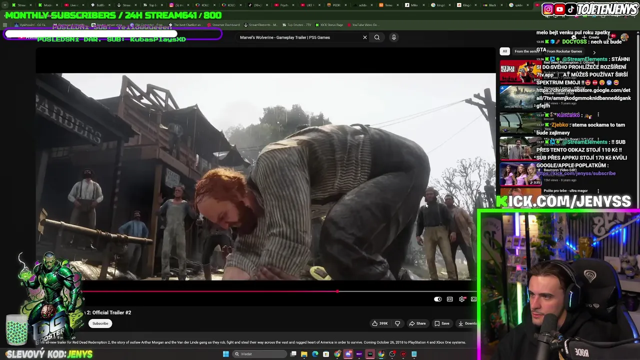Switch to the PEDRI browser tab
Screen dimensions: 640x360
[x=336, y=5]
